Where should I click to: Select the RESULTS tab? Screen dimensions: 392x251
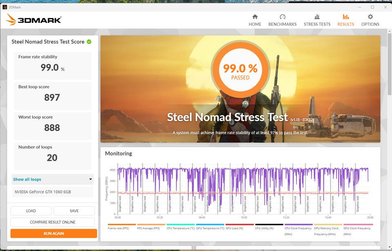346,20
